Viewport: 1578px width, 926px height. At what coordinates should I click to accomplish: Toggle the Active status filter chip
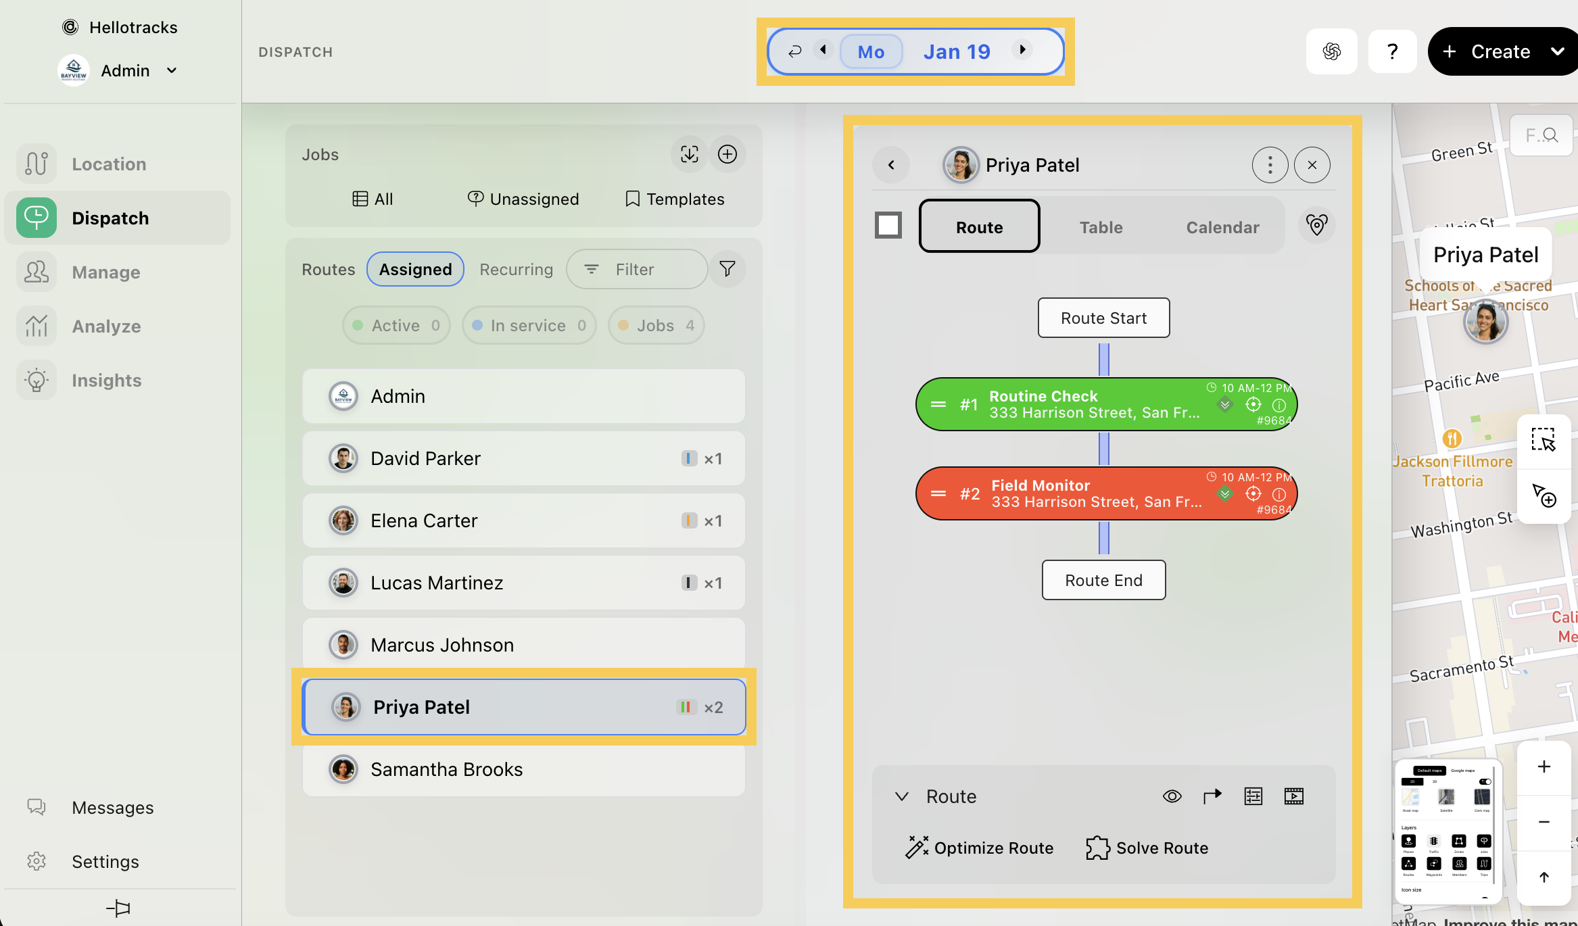(396, 326)
